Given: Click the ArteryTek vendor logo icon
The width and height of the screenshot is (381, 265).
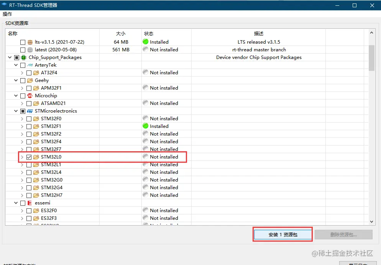Looking at the screenshot, I should point(30,65).
